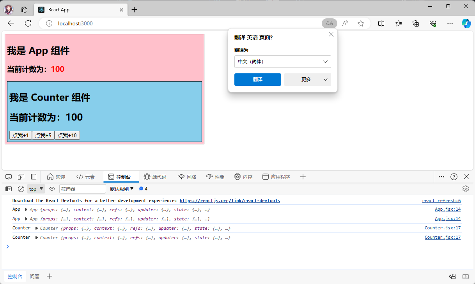Open split screen icon in toolbar
The image size is (475, 284).
381,23
